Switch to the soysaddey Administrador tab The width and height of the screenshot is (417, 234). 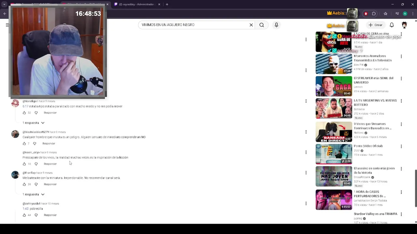click(x=136, y=4)
